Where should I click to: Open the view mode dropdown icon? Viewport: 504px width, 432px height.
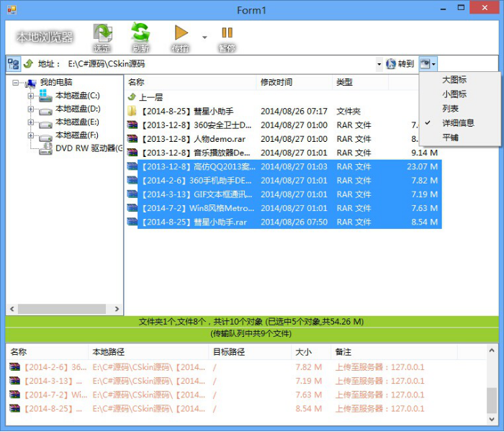(428, 63)
